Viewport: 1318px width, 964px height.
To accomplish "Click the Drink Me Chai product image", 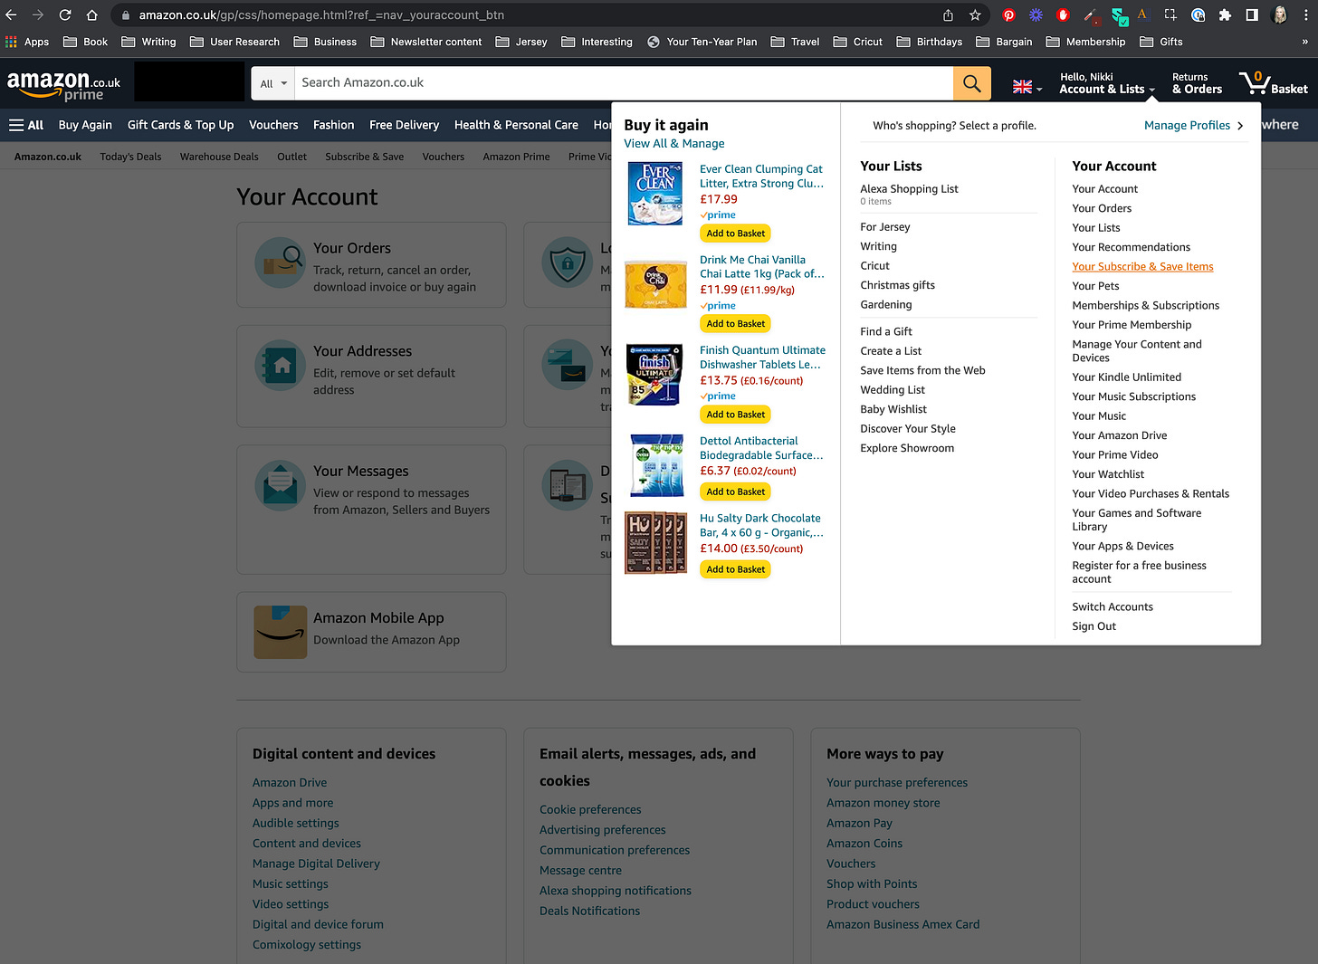I will click(x=655, y=284).
